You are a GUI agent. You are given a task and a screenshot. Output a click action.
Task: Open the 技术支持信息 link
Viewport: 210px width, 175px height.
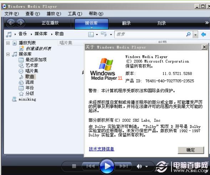click(102, 149)
